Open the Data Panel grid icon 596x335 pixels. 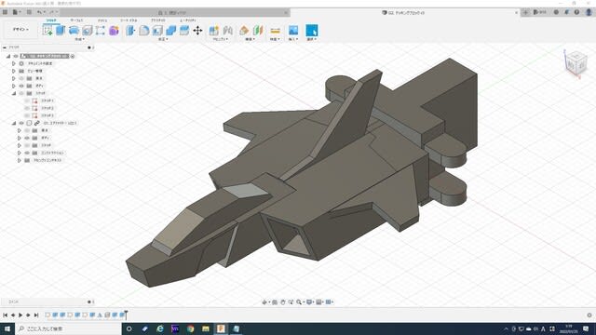click(x=5, y=12)
